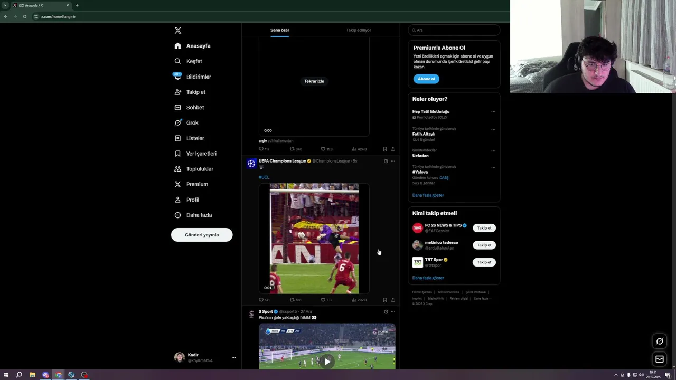Follow TRT Spor account

(484, 262)
